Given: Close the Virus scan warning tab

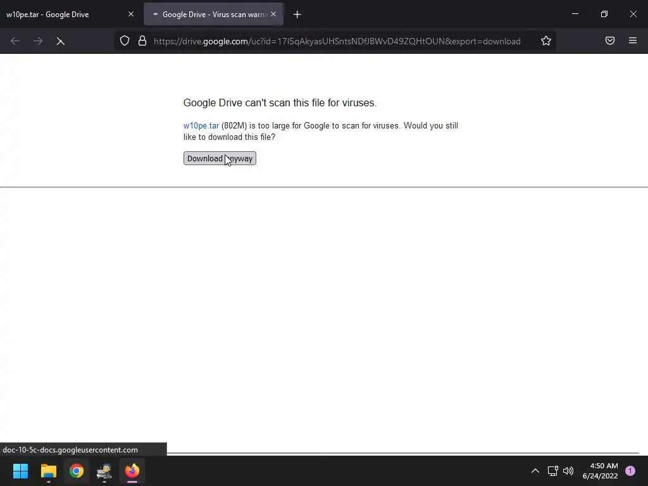Looking at the screenshot, I should (x=273, y=14).
